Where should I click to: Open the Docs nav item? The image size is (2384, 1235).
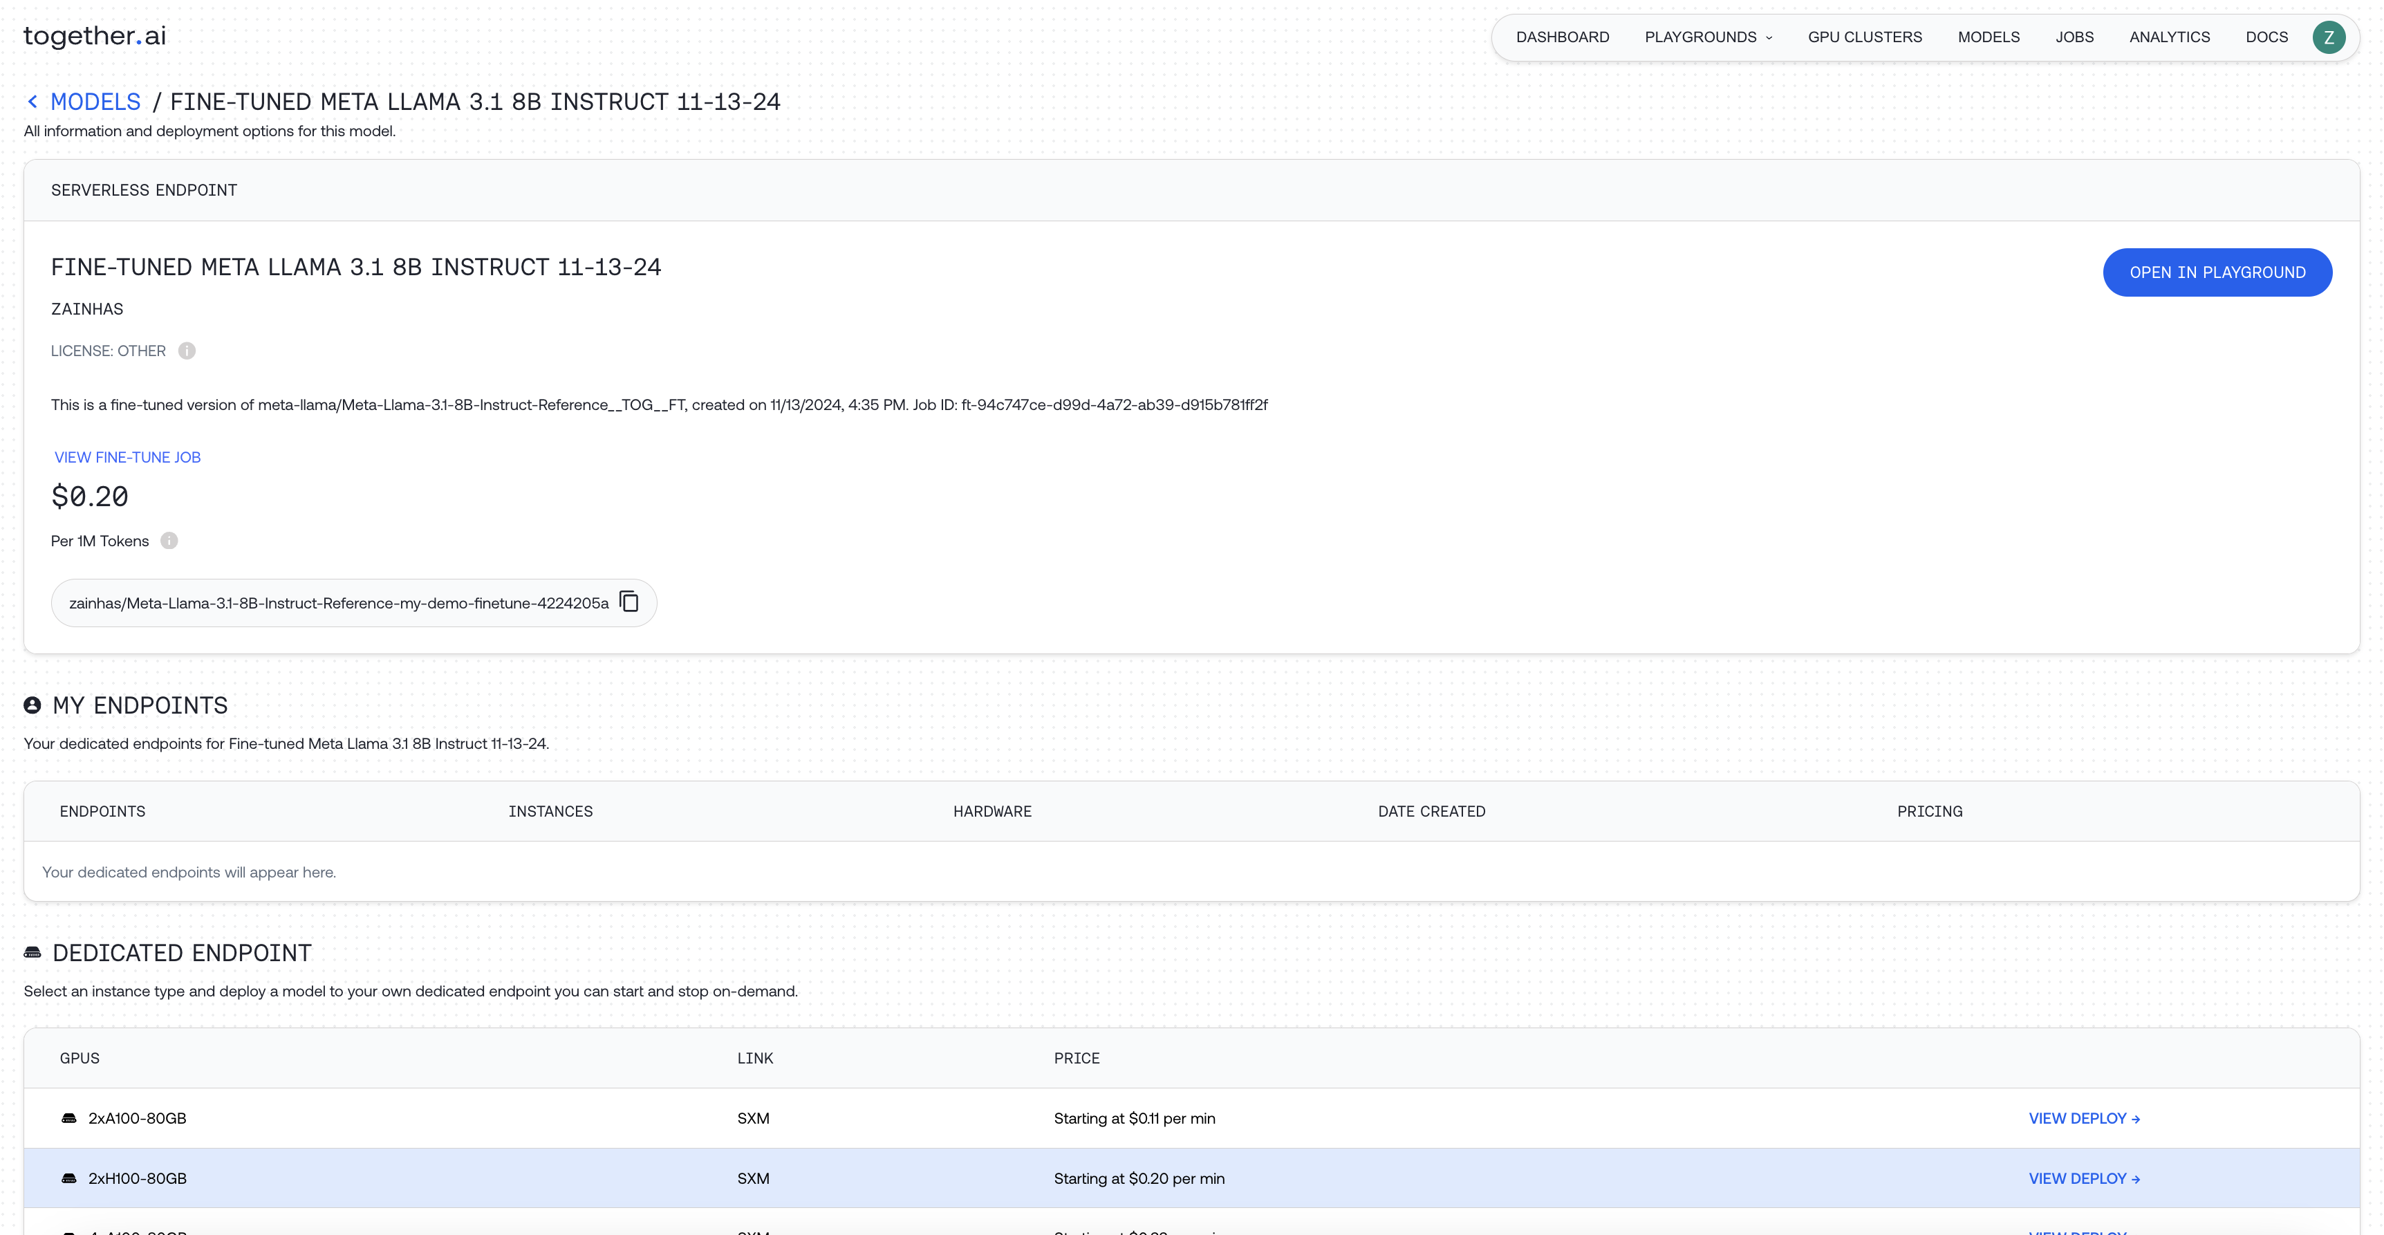click(x=2266, y=37)
